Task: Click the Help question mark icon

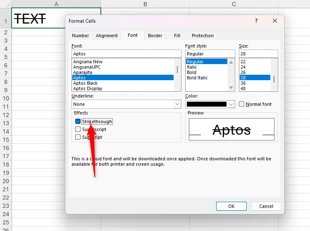Action: click(x=256, y=21)
